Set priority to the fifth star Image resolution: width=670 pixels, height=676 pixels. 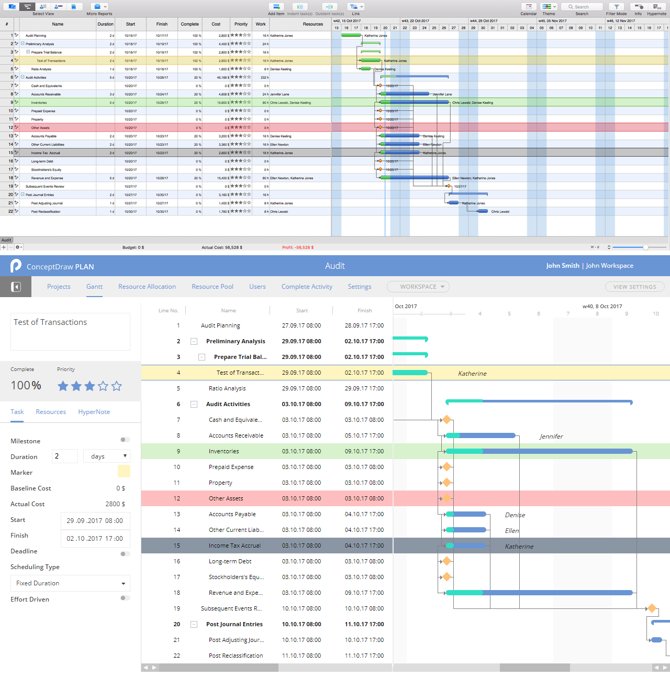[117, 386]
